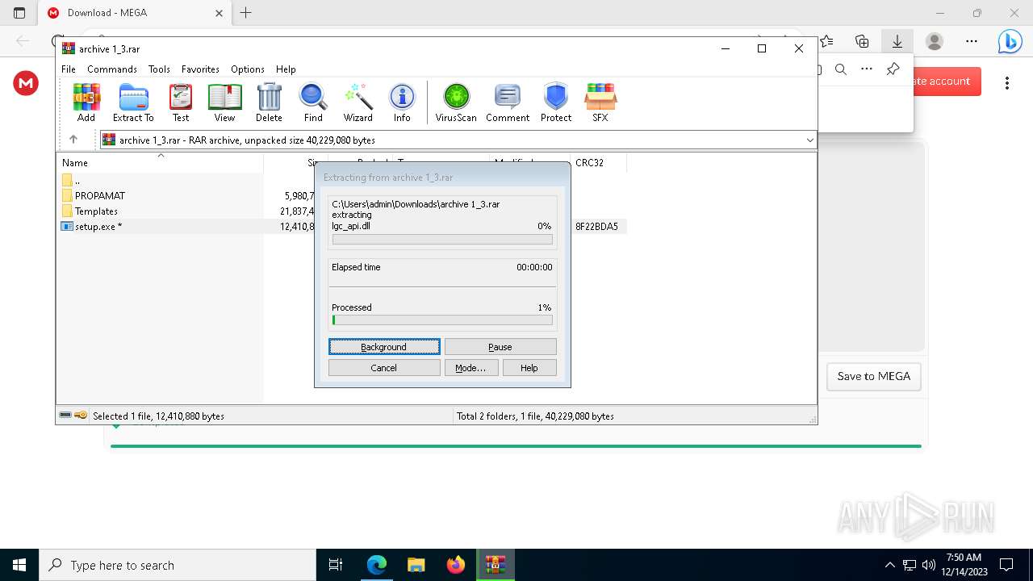
Task: Cancel the extraction
Action: tap(384, 368)
